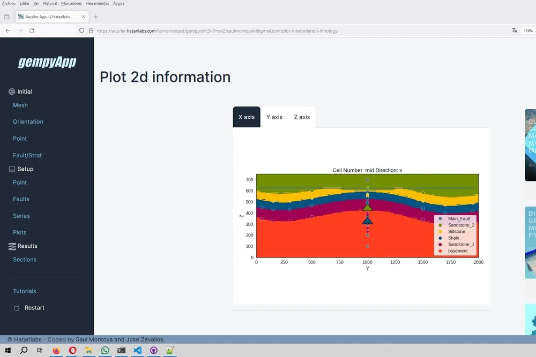Reload the page with the refresh icon
Viewport: 536px width, 357px height.
(32, 31)
